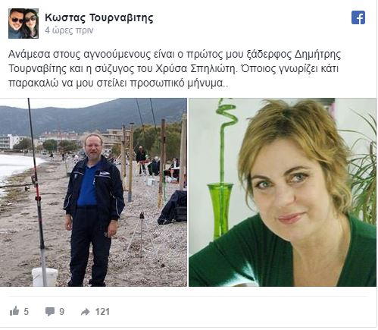Click the comment speech bubble icon
The height and width of the screenshot is (330, 378).
point(50,312)
